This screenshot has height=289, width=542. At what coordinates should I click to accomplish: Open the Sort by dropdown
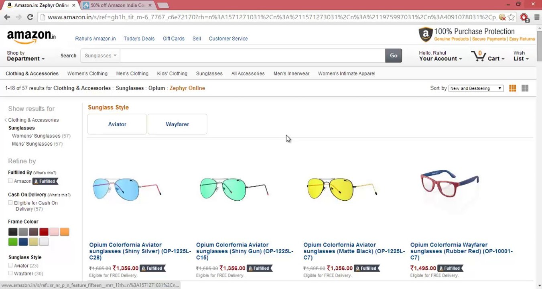(x=476, y=88)
